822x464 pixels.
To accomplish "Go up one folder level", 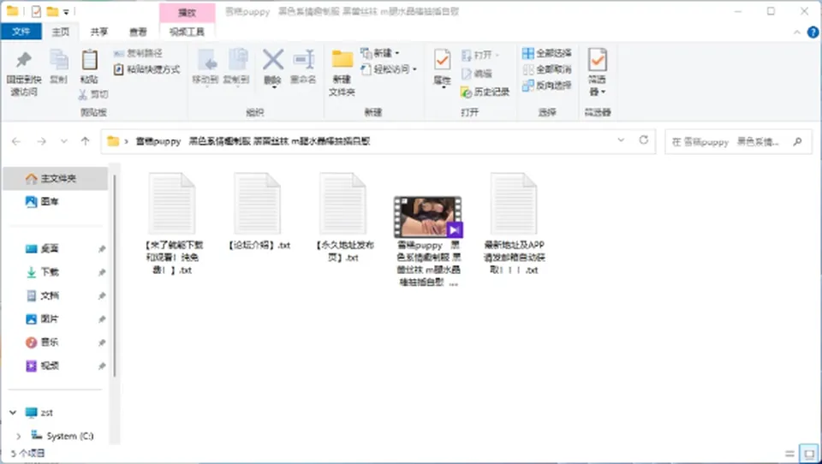I will pyautogui.click(x=85, y=141).
